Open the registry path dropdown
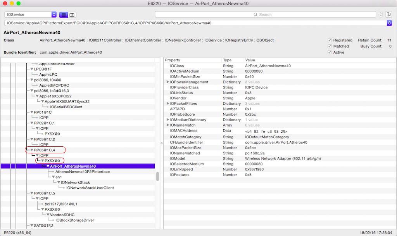Viewport: 397px width, 236px height. pyautogui.click(x=389, y=23)
